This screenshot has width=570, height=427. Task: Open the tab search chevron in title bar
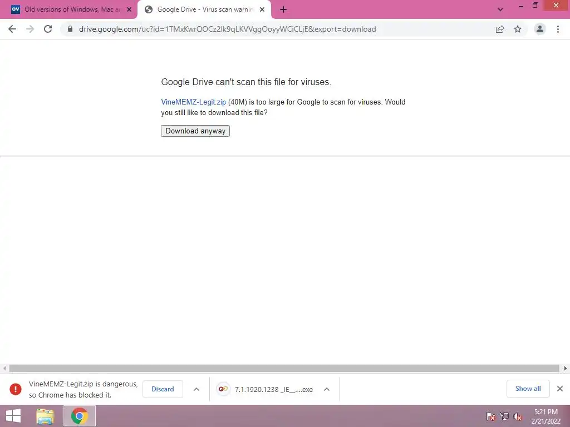(x=500, y=9)
